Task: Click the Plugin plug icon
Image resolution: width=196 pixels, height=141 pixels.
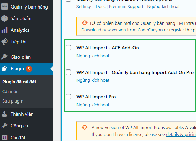Action: point(4,68)
